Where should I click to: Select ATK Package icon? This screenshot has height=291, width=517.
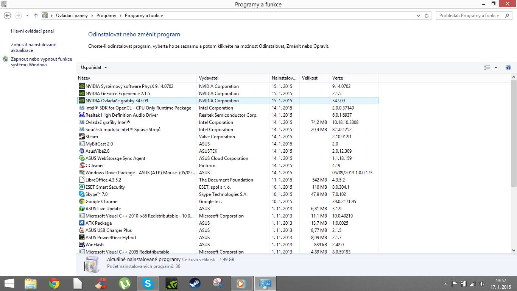(x=81, y=223)
